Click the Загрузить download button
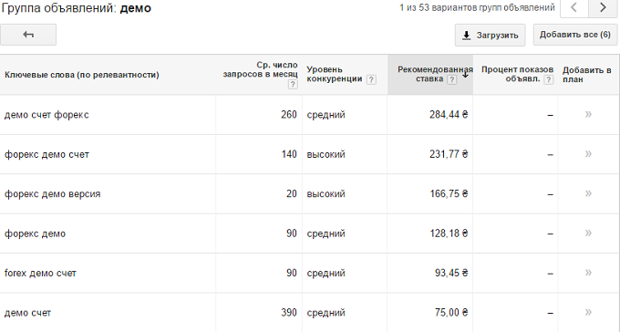The image size is (620, 332). coord(490,36)
